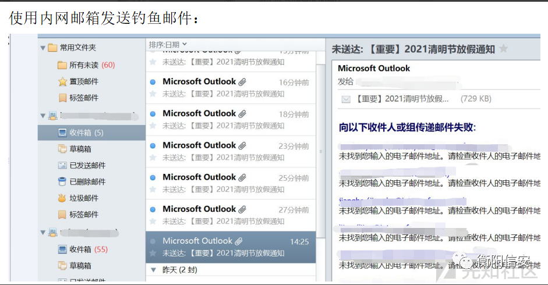Click attachment paperclip on 25分钟前 email
The image size is (548, 285).
pos(242,177)
